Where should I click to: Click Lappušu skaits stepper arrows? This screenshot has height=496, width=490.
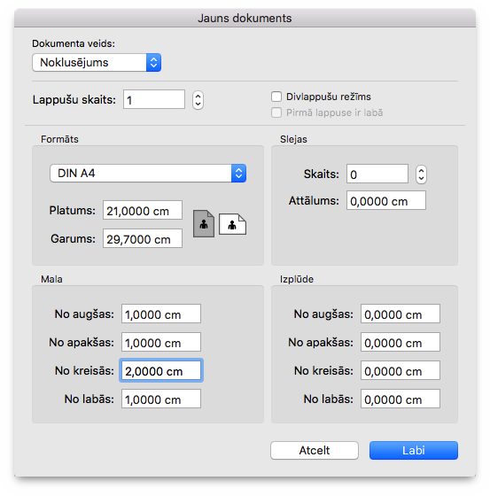coord(198,100)
